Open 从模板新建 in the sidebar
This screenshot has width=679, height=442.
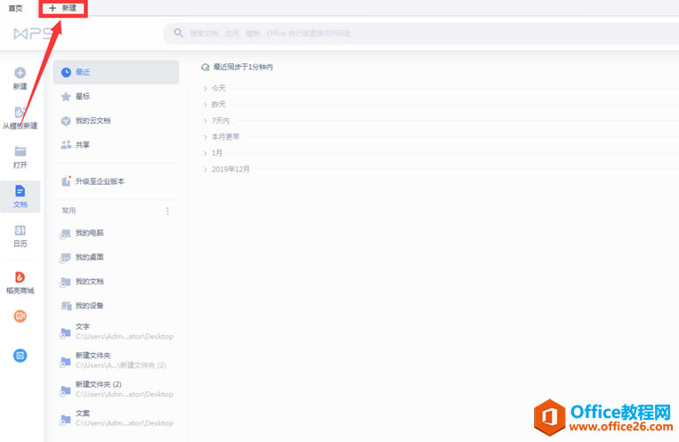point(20,118)
